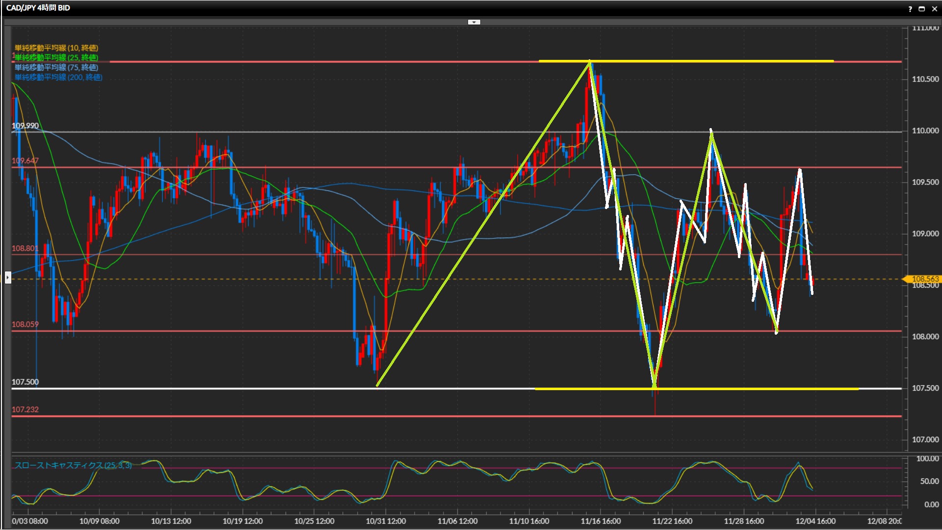Expand the top toolbar dropdown arrow

pos(474,22)
